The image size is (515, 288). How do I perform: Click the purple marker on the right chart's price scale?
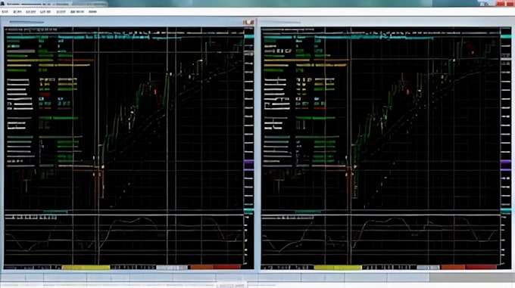[x=505, y=162]
